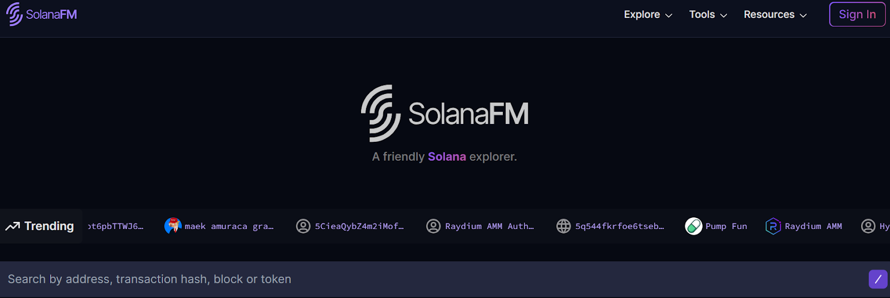Click the slash shortcut button in search bar

[x=878, y=279]
